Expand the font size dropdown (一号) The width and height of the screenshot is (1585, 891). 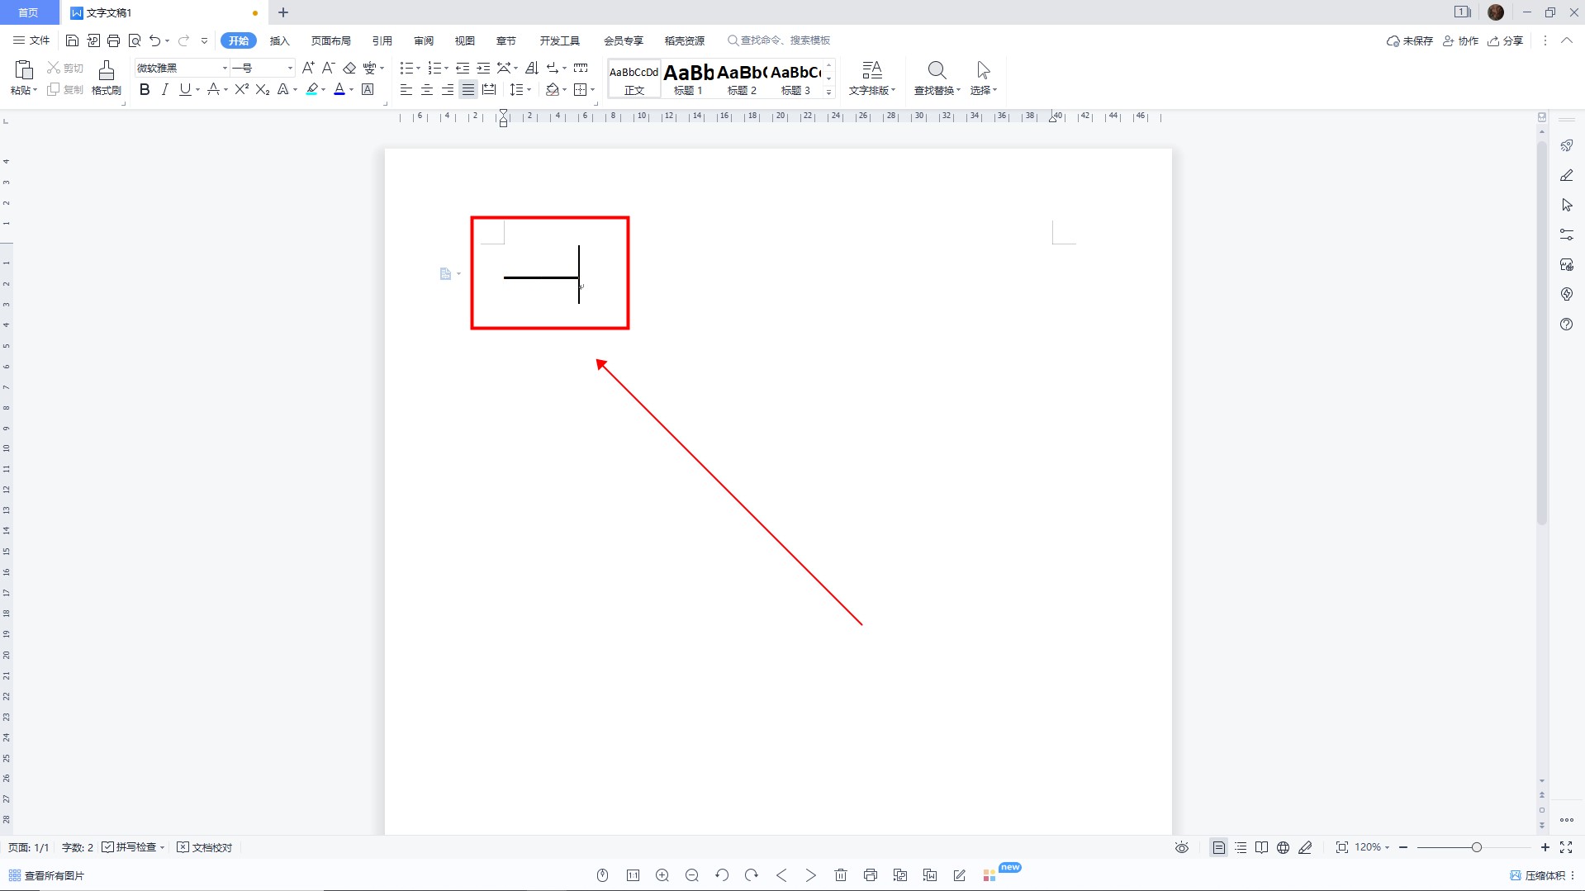pyautogui.click(x=290, y=68)
